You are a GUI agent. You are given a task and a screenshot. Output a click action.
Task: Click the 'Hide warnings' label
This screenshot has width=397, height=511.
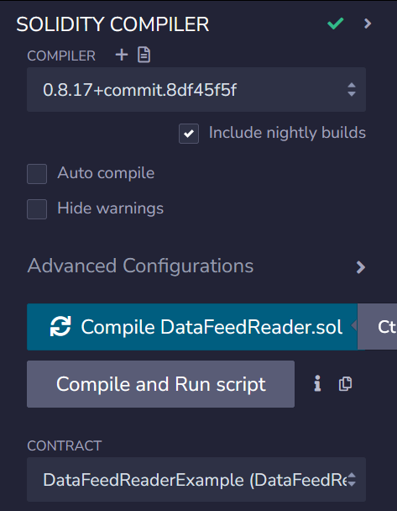click(x=110, y=208)
